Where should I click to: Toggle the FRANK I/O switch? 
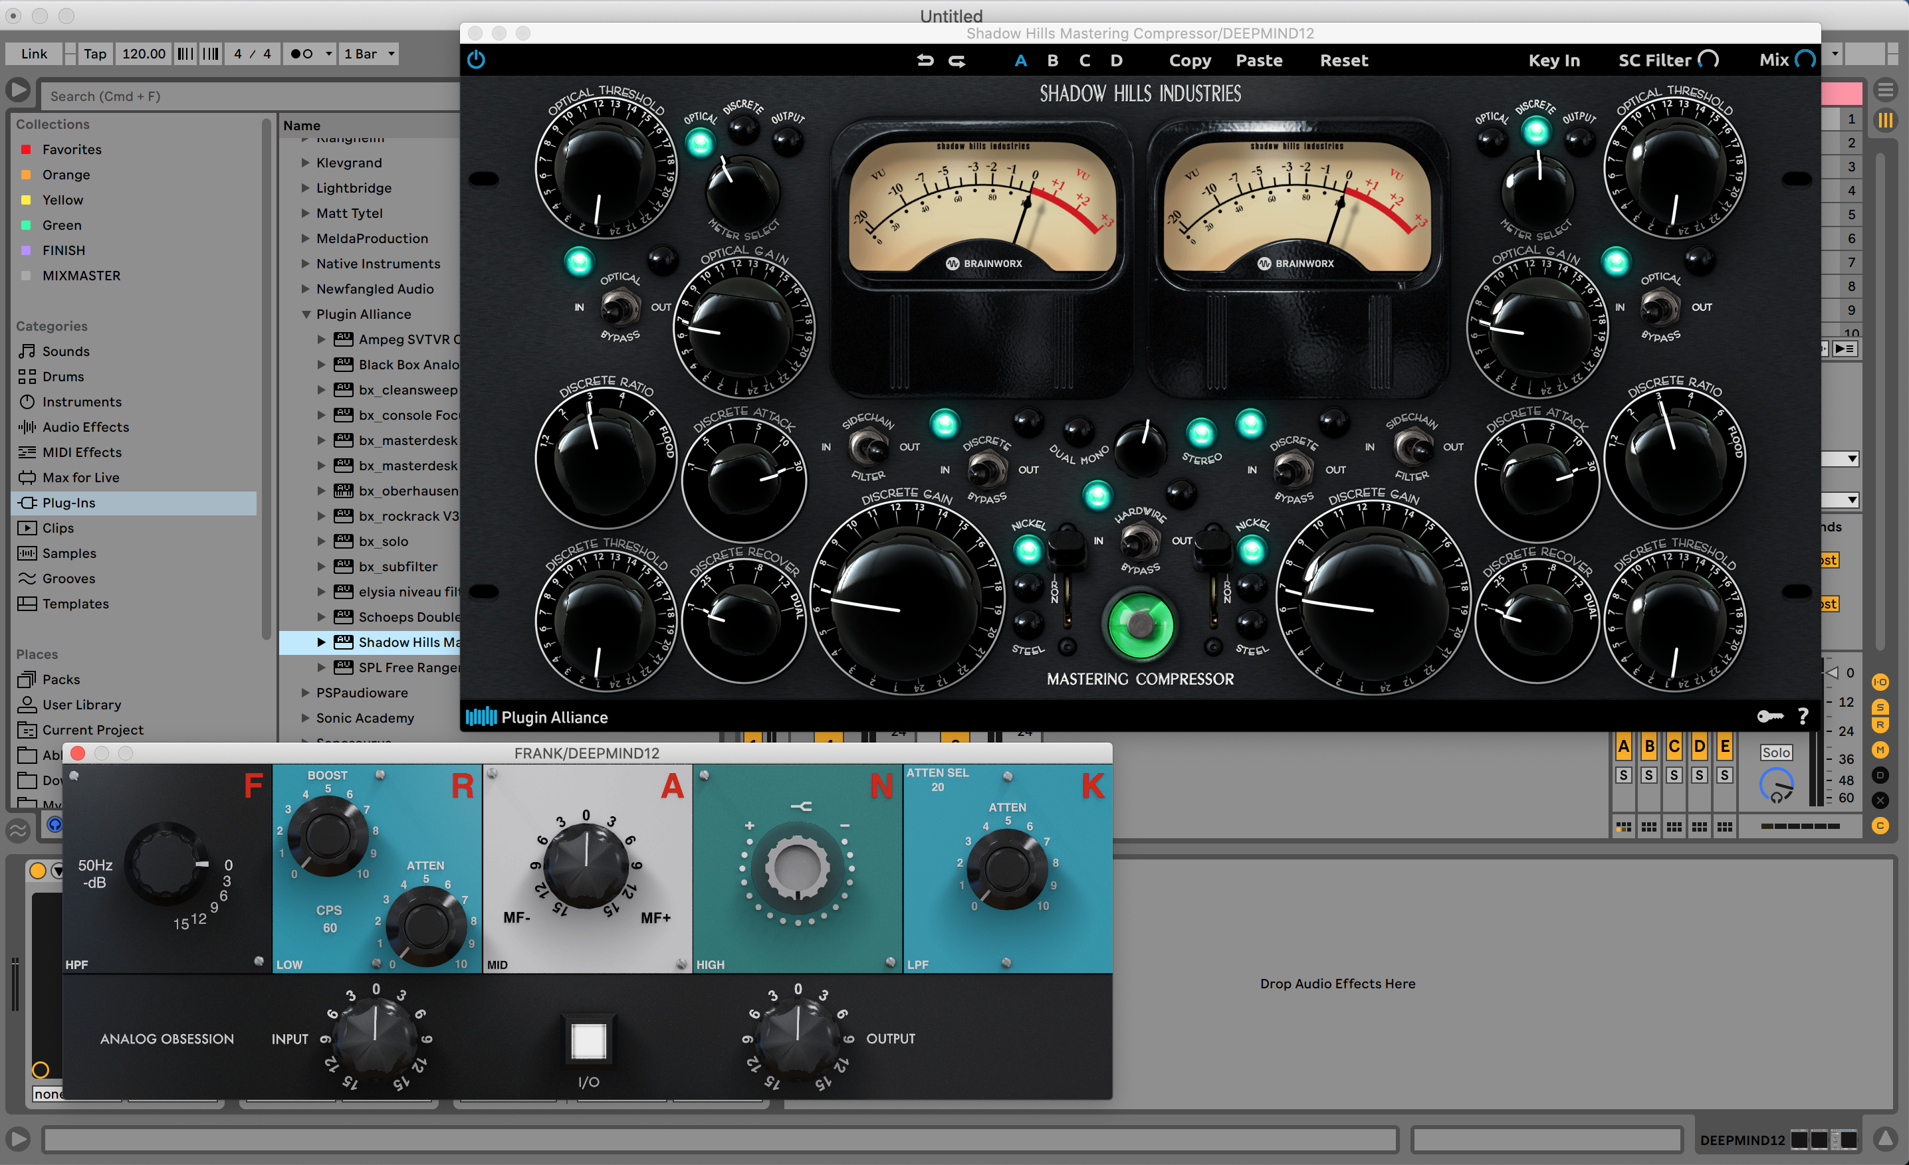click(588, 1040)
